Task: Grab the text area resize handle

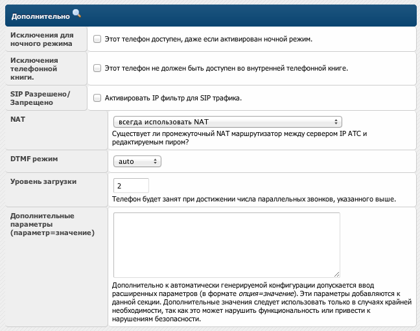Action: 337,275
